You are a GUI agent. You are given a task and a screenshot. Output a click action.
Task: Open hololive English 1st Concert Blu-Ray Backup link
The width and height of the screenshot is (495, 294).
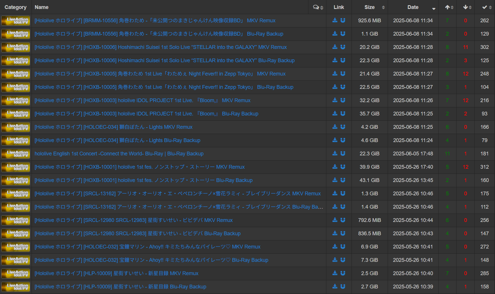(x=119, y=154)
